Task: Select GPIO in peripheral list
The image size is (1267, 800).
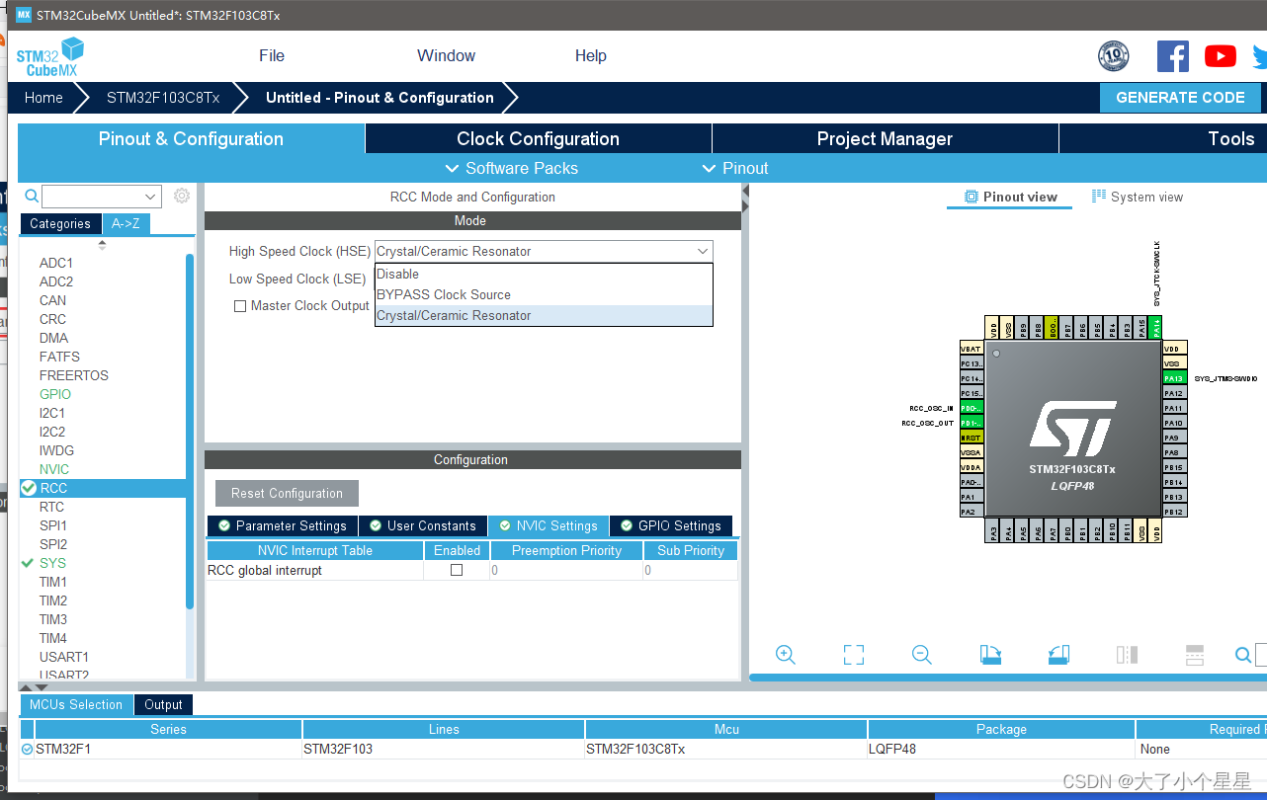Action: click(x=55, y=394)
